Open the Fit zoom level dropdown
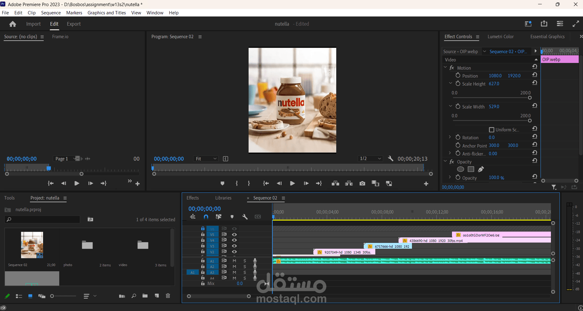The image size is (583, 311). [x=206, y=159]
